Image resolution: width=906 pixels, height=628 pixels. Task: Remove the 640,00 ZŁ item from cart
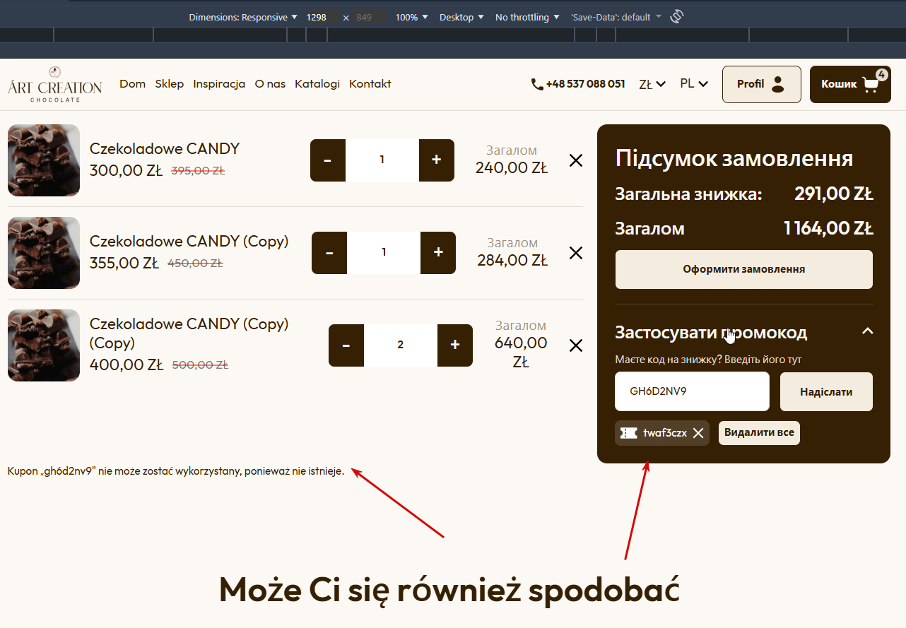pyautogui.click(x=576, y=345)
